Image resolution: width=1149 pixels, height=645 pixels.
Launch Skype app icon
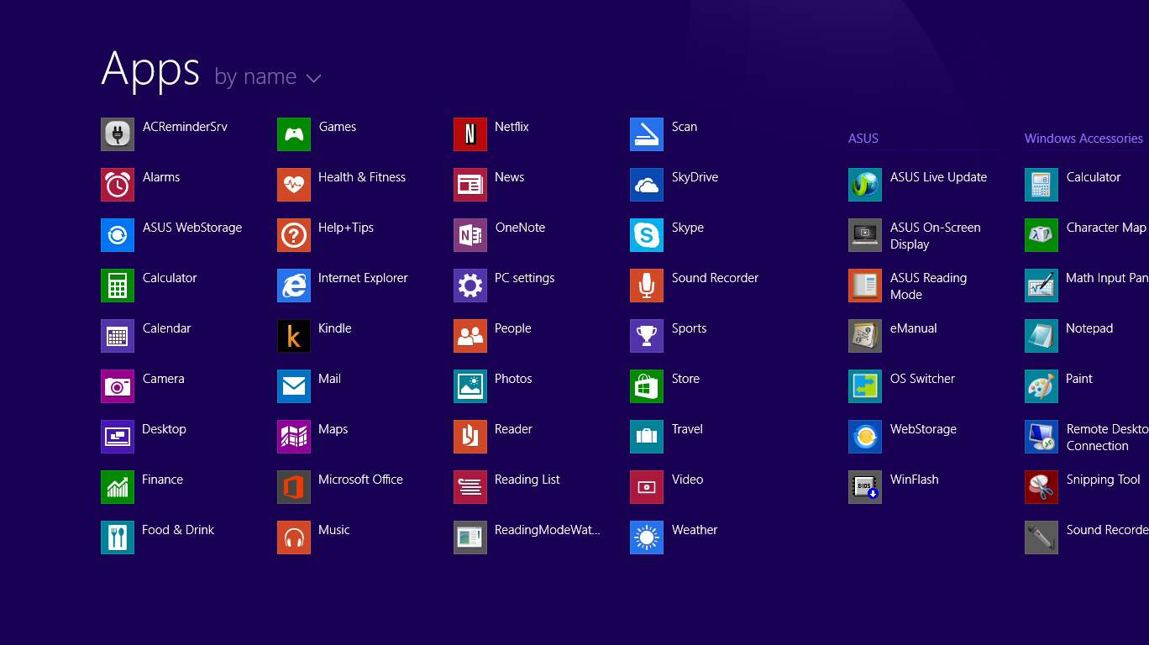click(647, 235)
